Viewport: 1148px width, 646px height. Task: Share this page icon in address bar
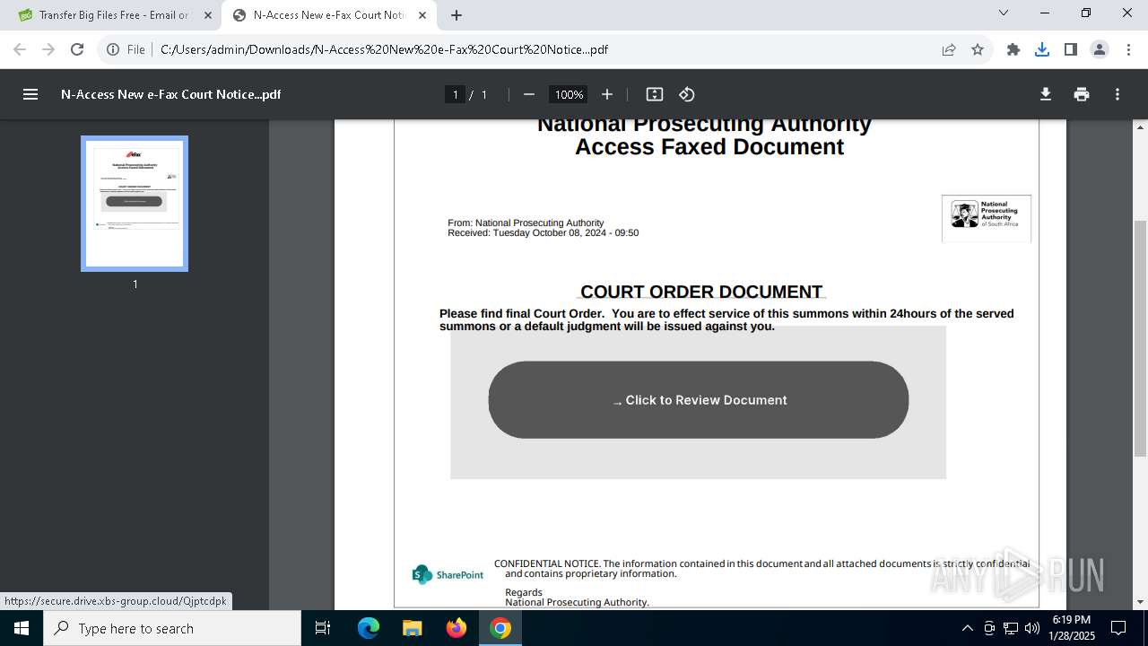click(x=949, y=49)
